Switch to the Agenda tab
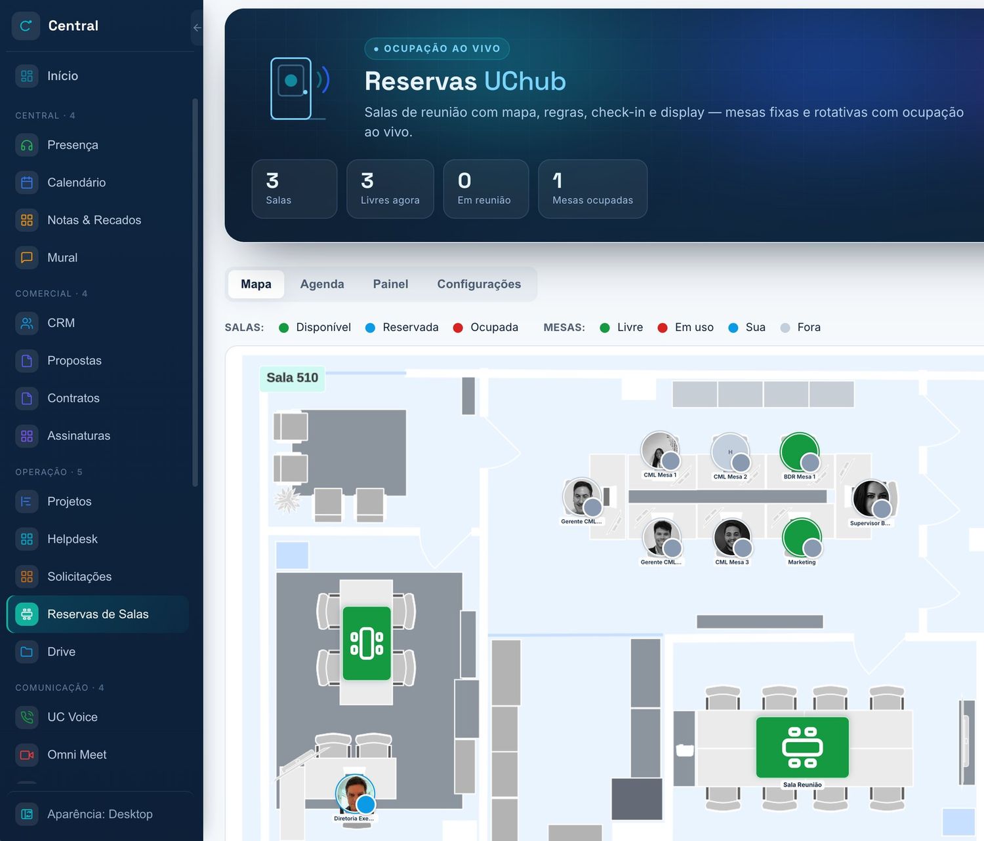 point(322,284)
